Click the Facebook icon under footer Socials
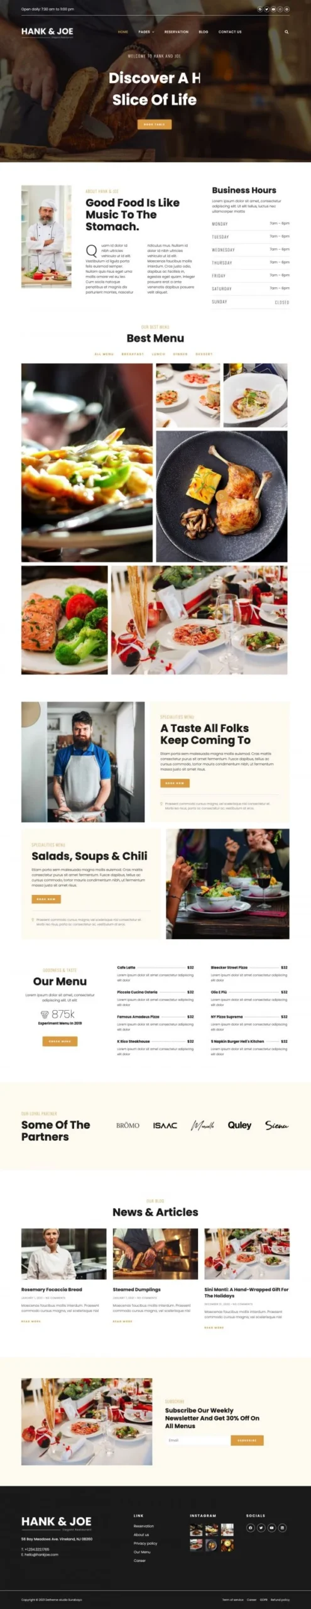Image resolution: width=311 pixels, height=1609 pixels. click(250, 1527)
